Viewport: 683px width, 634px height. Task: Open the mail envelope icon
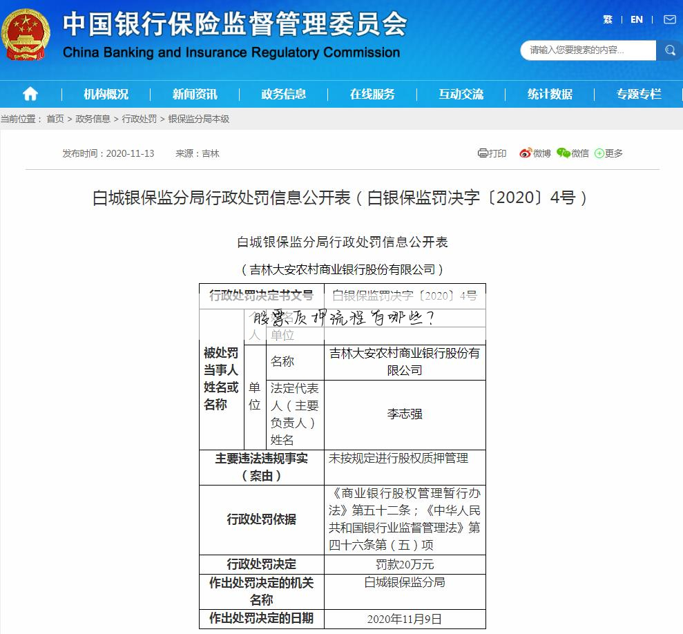tap(669, 19)
